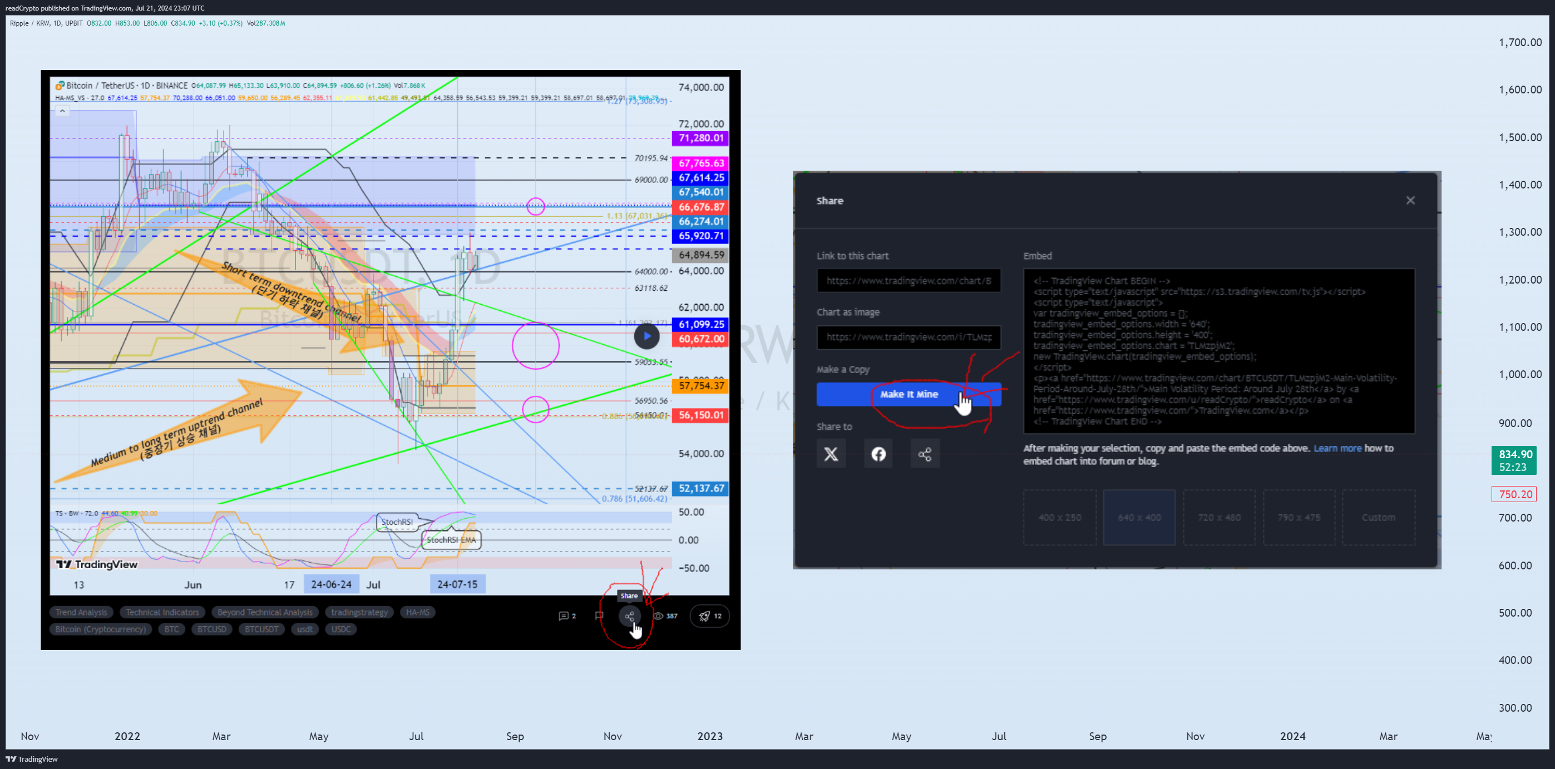
Task: Open the HA-MS tag
Action: (x=418, y=612)
